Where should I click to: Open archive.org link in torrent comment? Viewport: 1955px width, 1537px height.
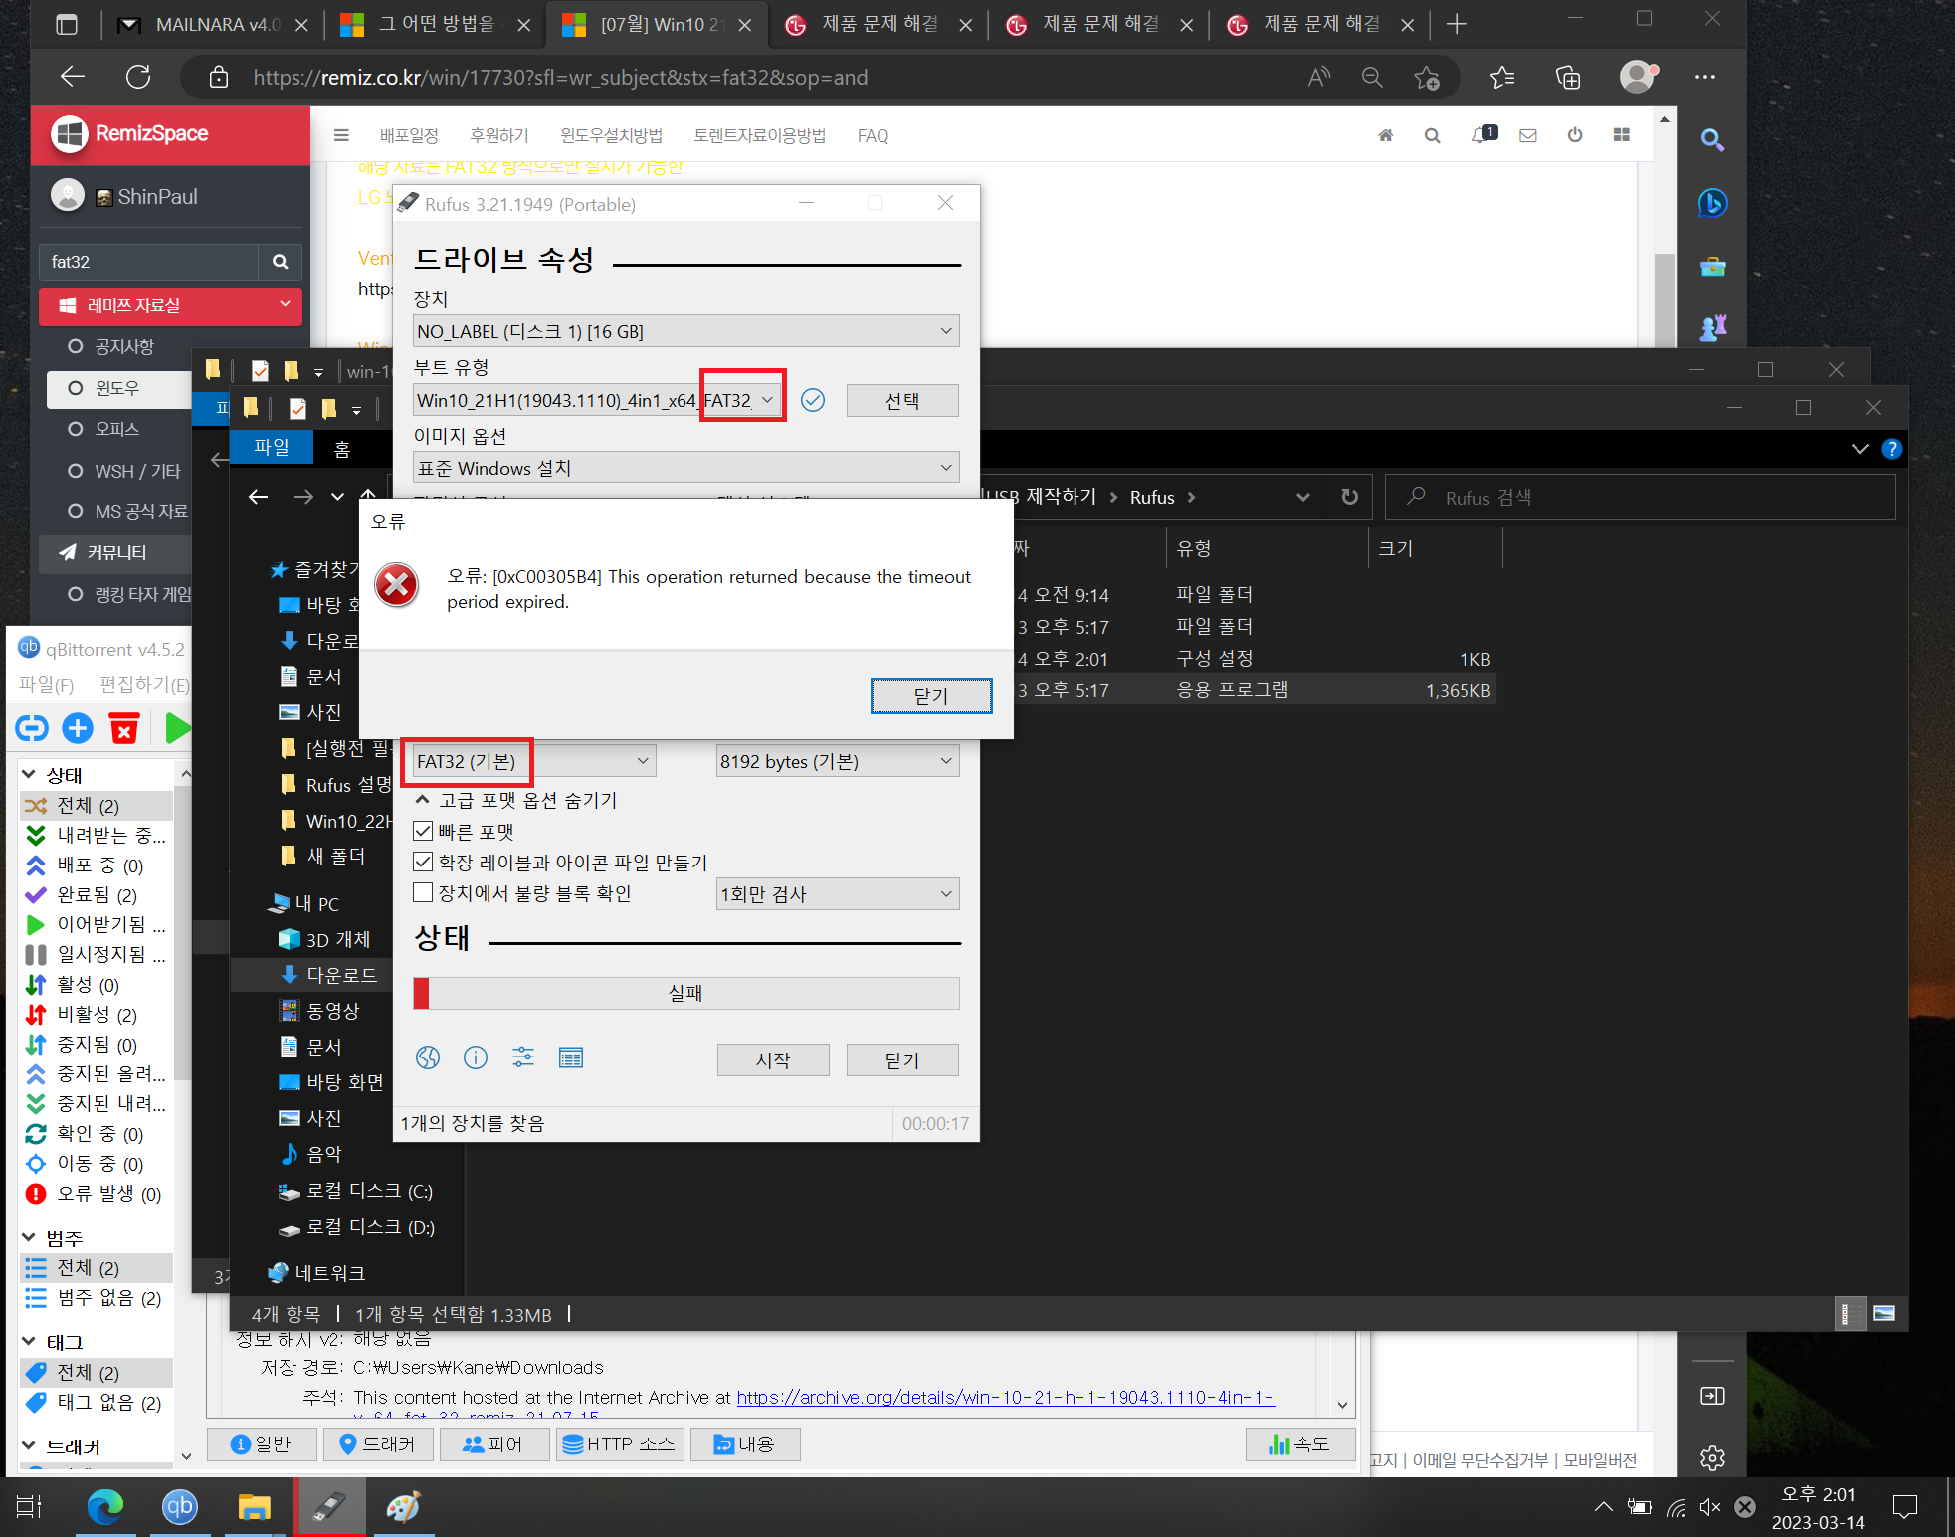[1006, 1397]
